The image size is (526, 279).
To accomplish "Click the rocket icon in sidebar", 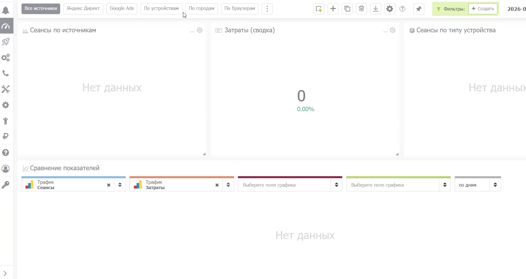I will click(x=6, y=42).
